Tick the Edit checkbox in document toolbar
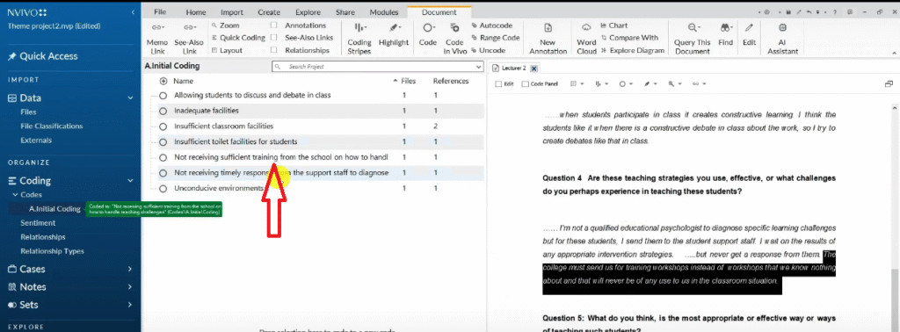The width and height of the screenshot is (900, 332). pyautogui.click(x=497, y=84)
